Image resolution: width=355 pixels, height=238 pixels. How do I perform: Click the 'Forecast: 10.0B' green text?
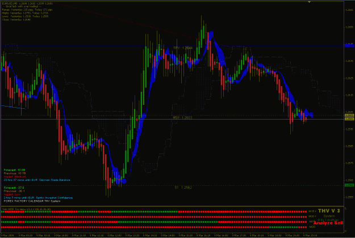(x=14, y=170)
